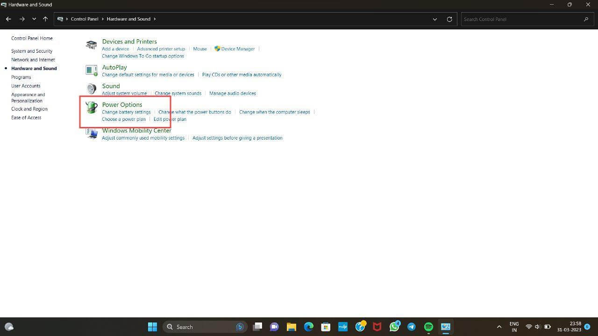
Task: Click Change when the computer sleeps
Action: [275, 112]
